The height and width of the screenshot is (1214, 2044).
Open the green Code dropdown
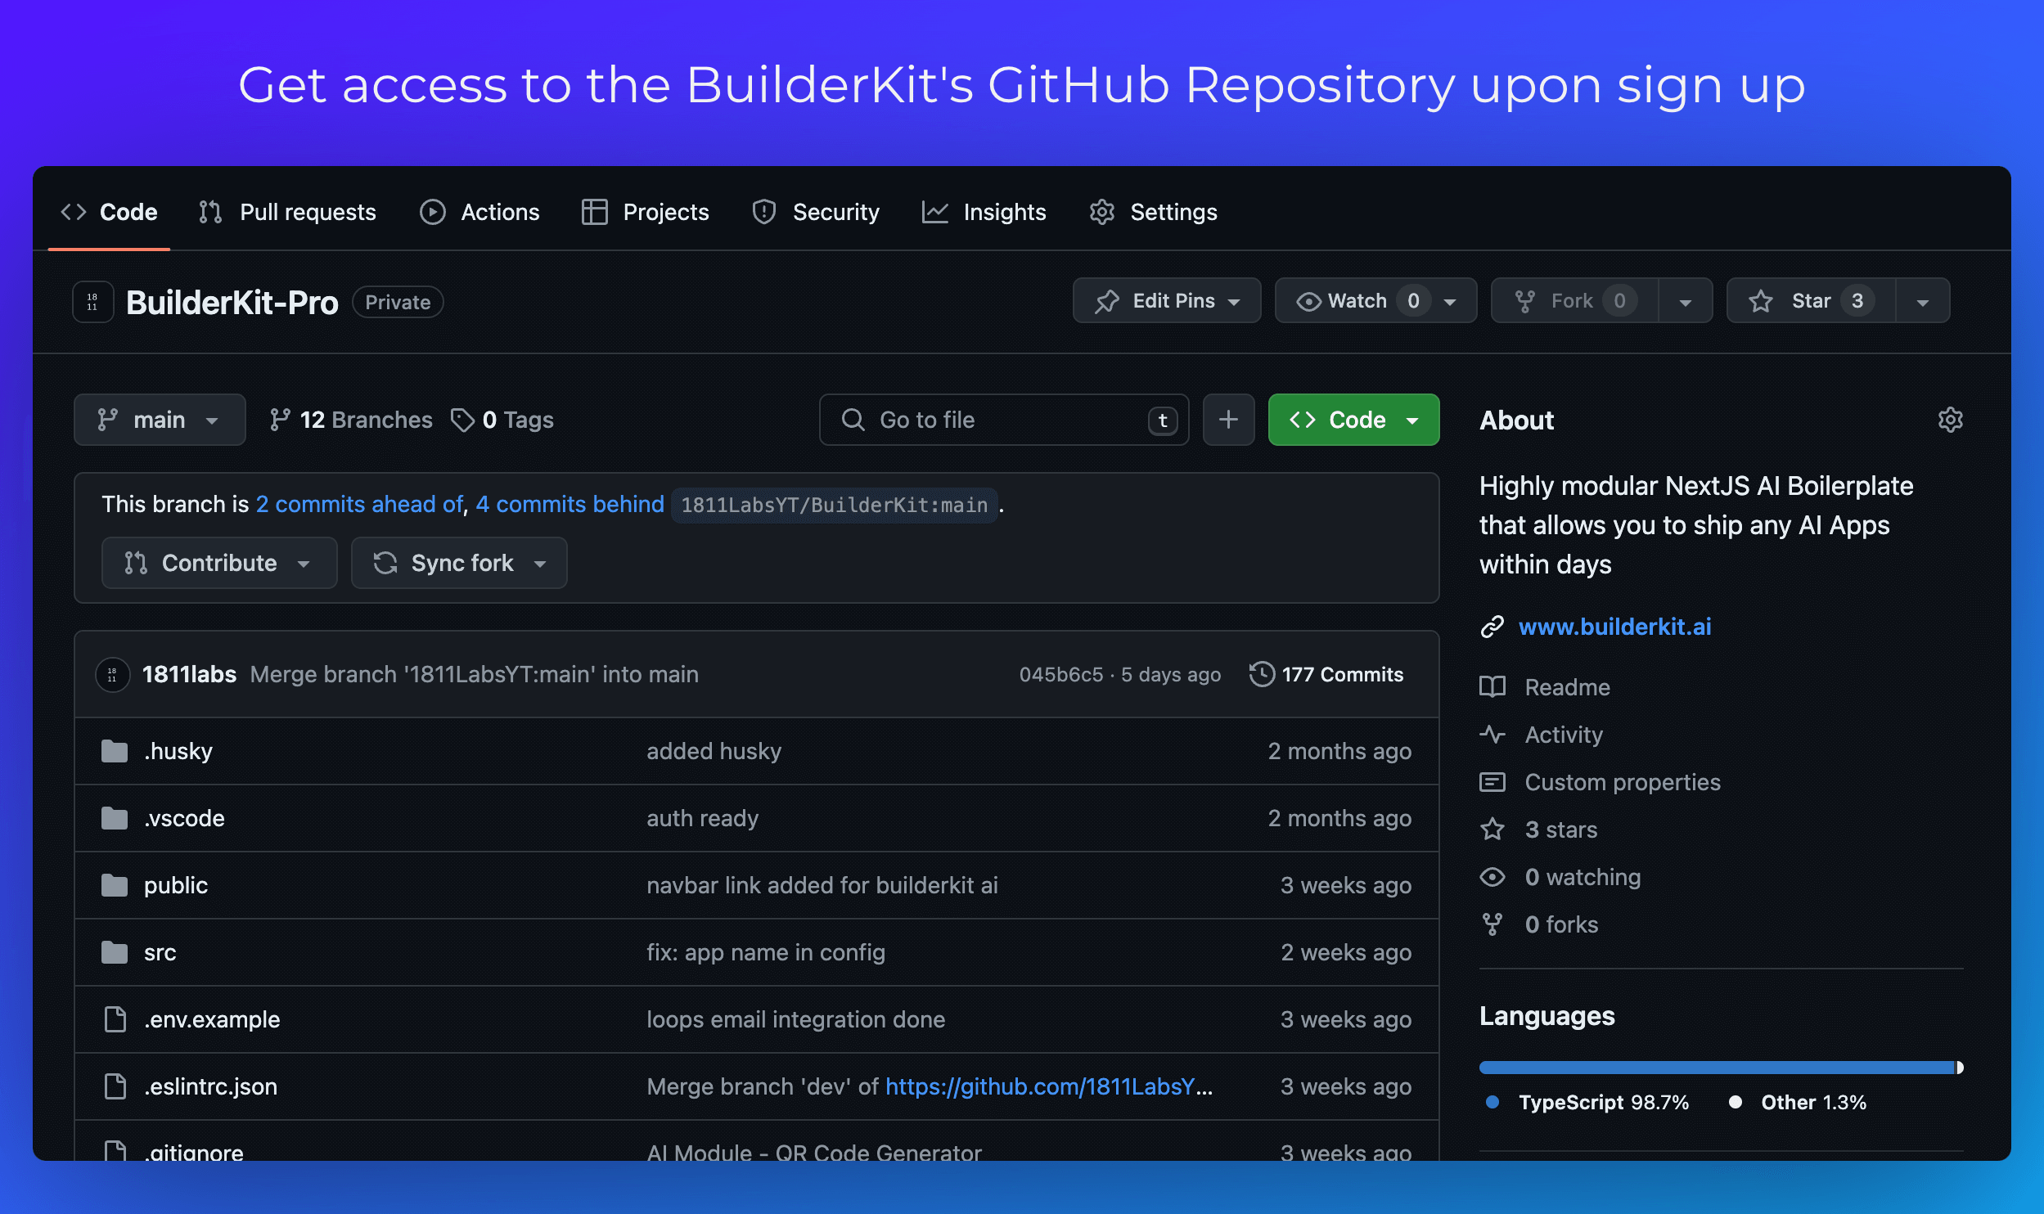tap(1353, 420)
